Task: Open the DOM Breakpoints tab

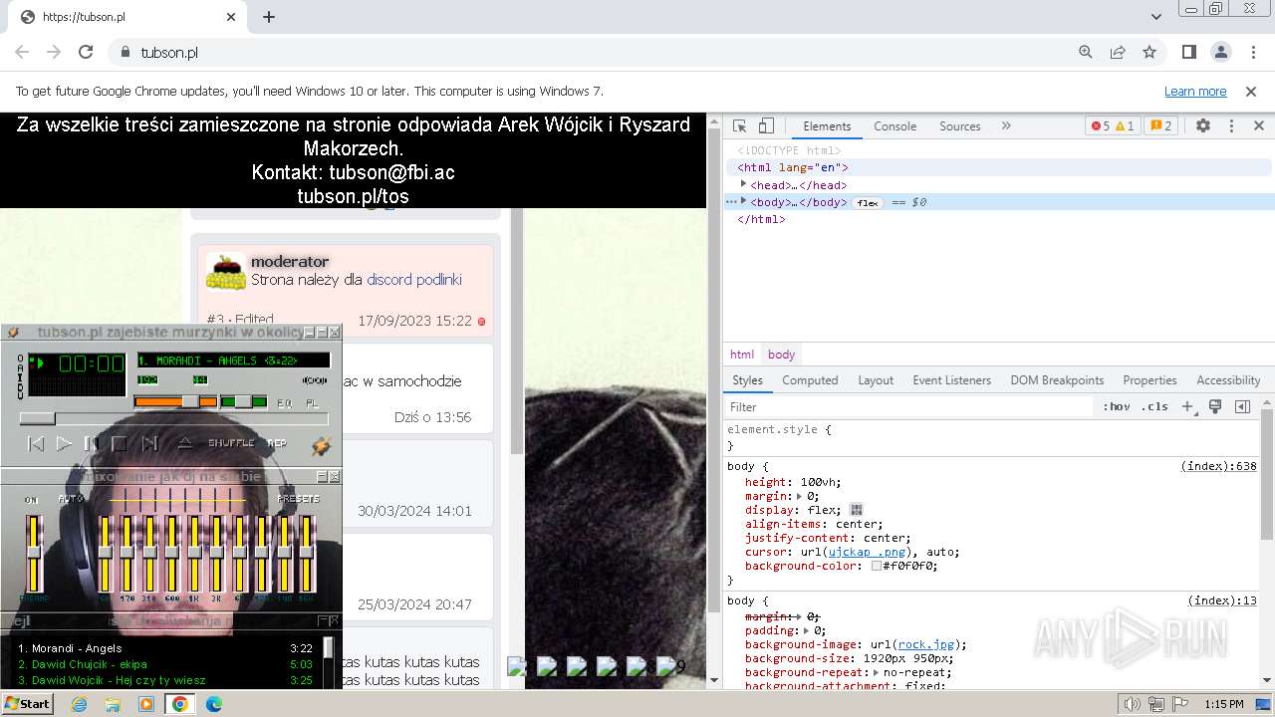Action: pos(1057,380)
